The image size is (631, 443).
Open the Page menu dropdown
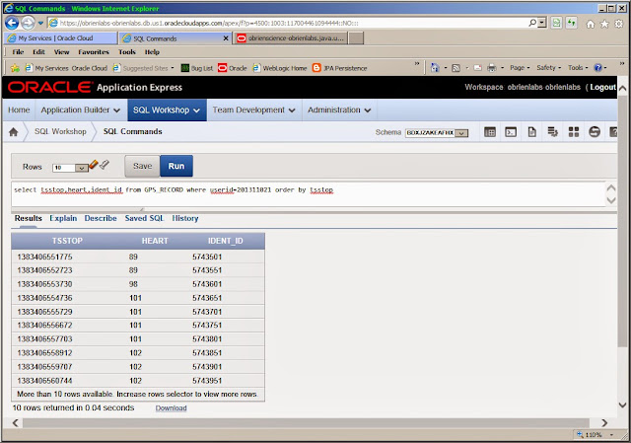pyautogui.click(x=520, y=68)
